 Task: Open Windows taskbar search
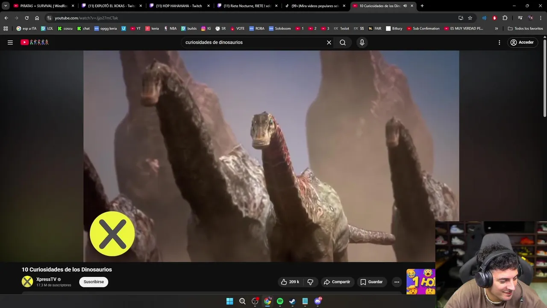(242, 301)
